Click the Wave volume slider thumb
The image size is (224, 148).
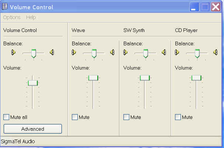pos(93,77)
